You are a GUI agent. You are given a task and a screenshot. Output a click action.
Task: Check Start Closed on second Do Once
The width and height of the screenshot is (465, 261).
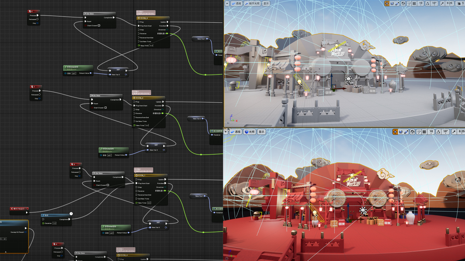(x=105, y=108)
